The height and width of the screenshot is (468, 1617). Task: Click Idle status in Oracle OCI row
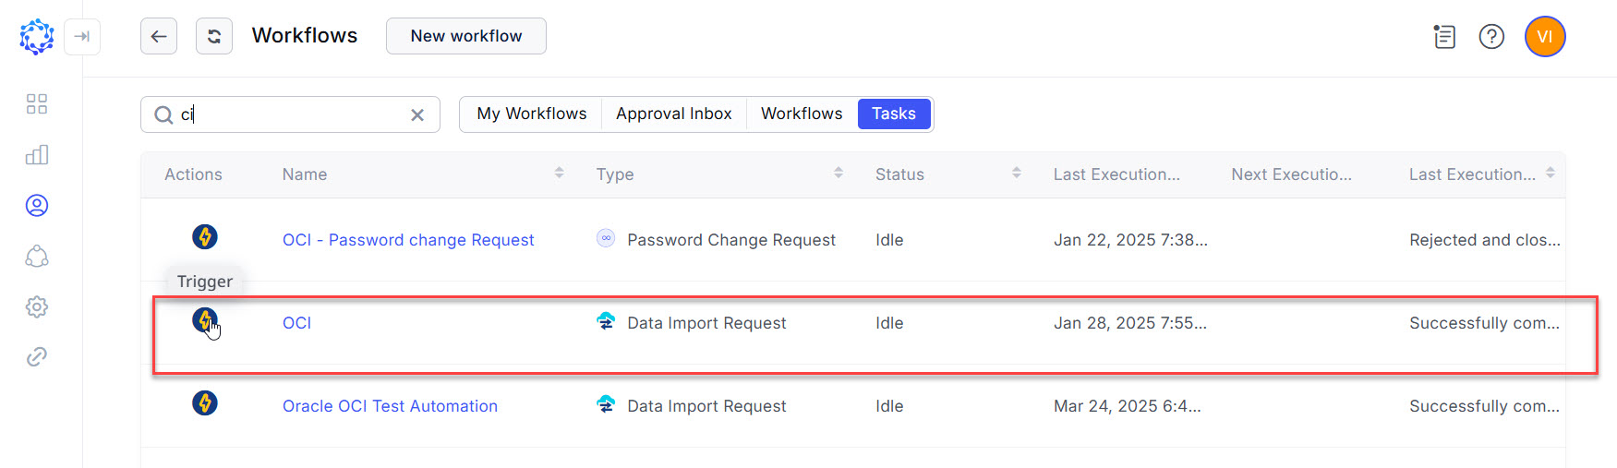tap(889, 406)
